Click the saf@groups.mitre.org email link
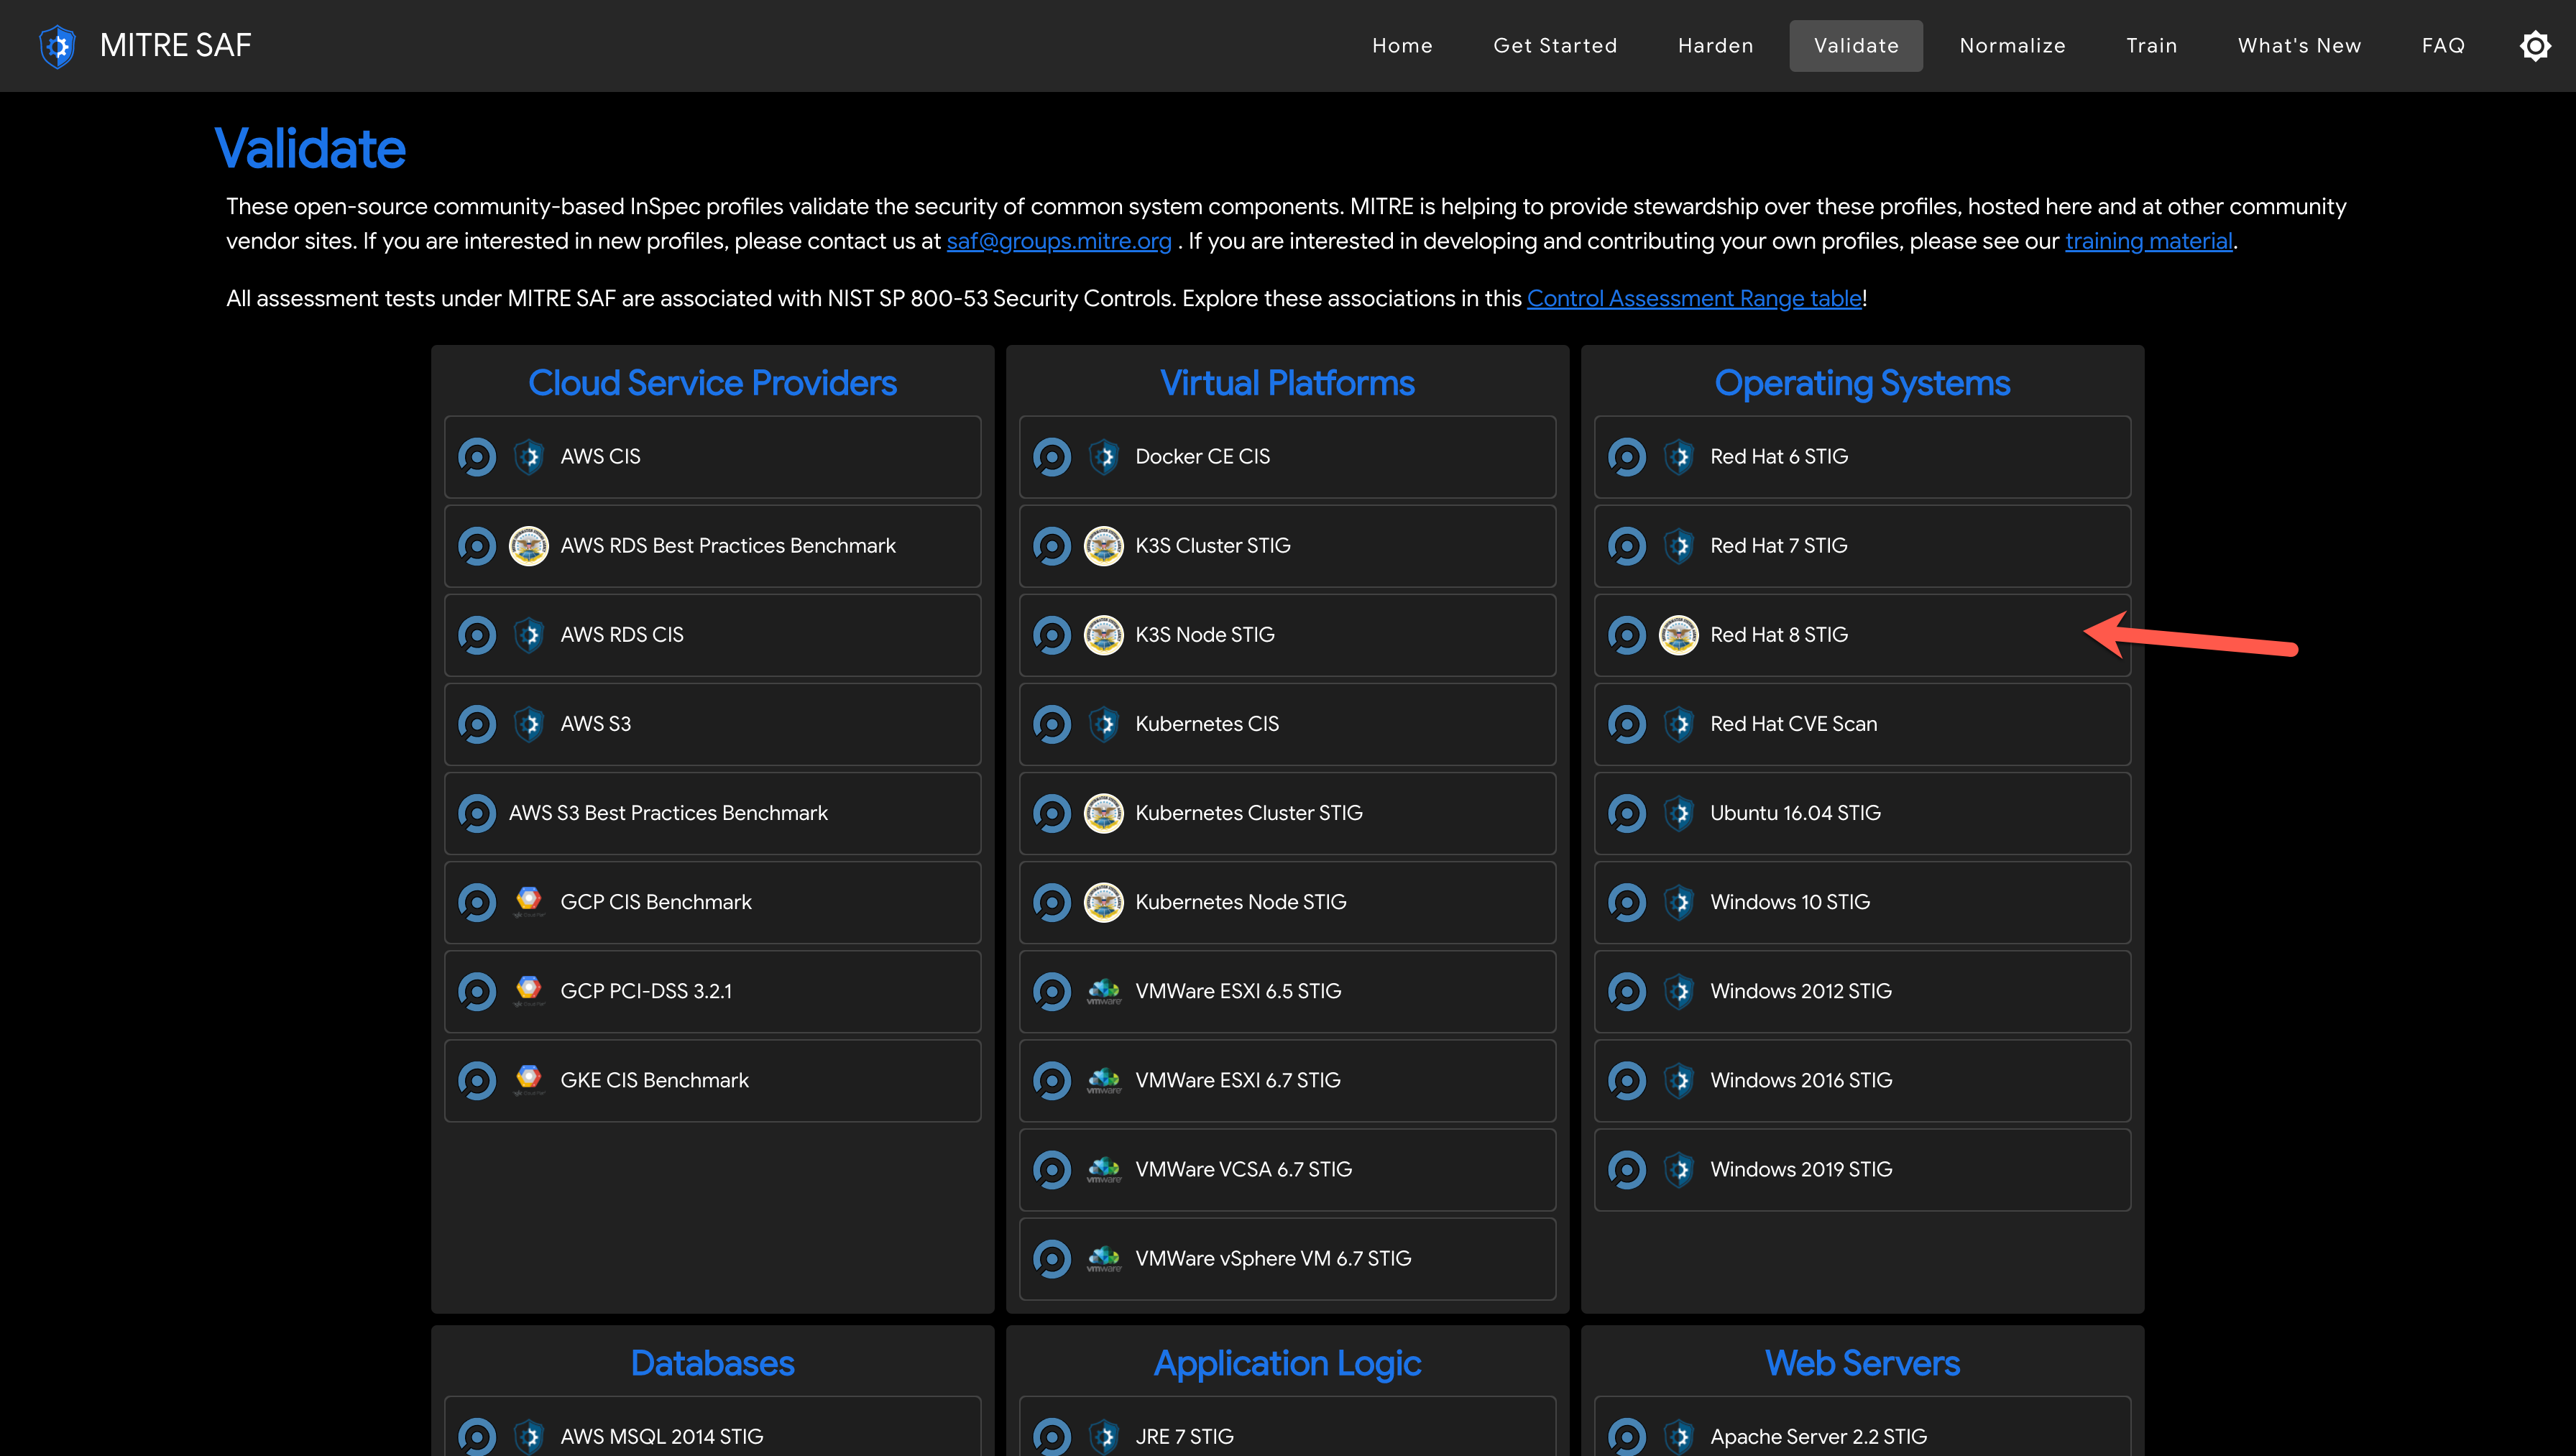Viewport: 2576px width, 1456px height. [x=1059, y=241]
